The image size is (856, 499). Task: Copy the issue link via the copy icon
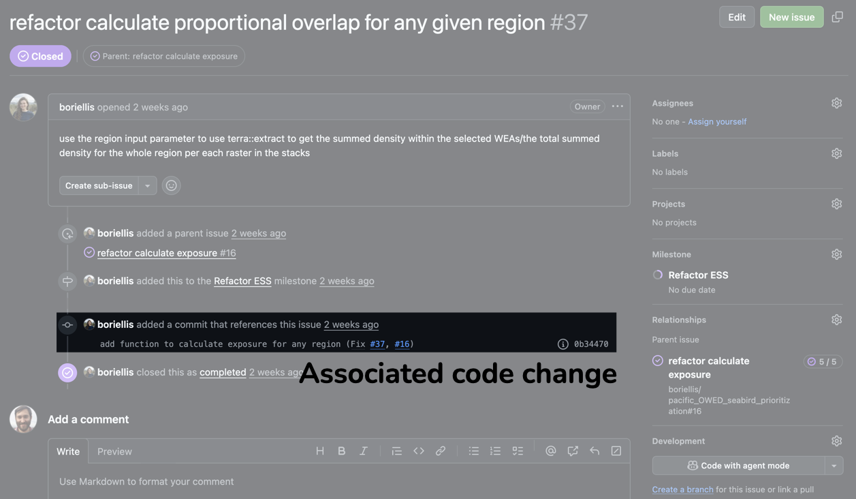pyautogui.click(x=838, y=17)
